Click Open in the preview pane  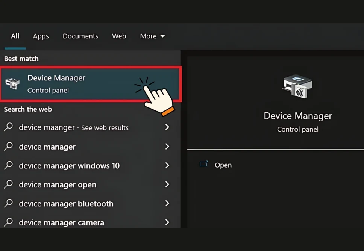pyautogui.click(x=223, y=165)
